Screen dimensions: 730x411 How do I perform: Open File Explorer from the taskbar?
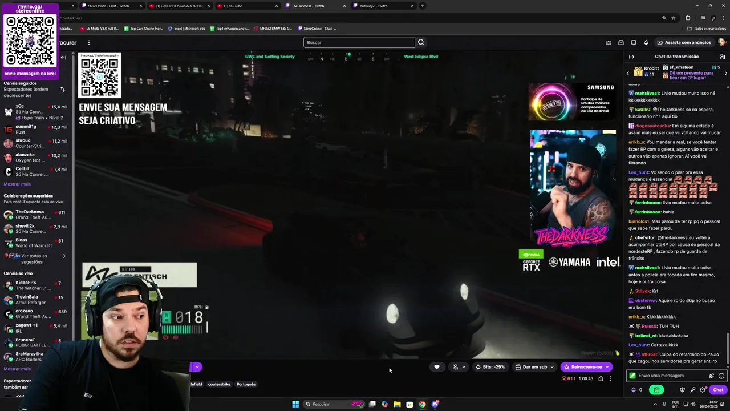tap(397, 404)
